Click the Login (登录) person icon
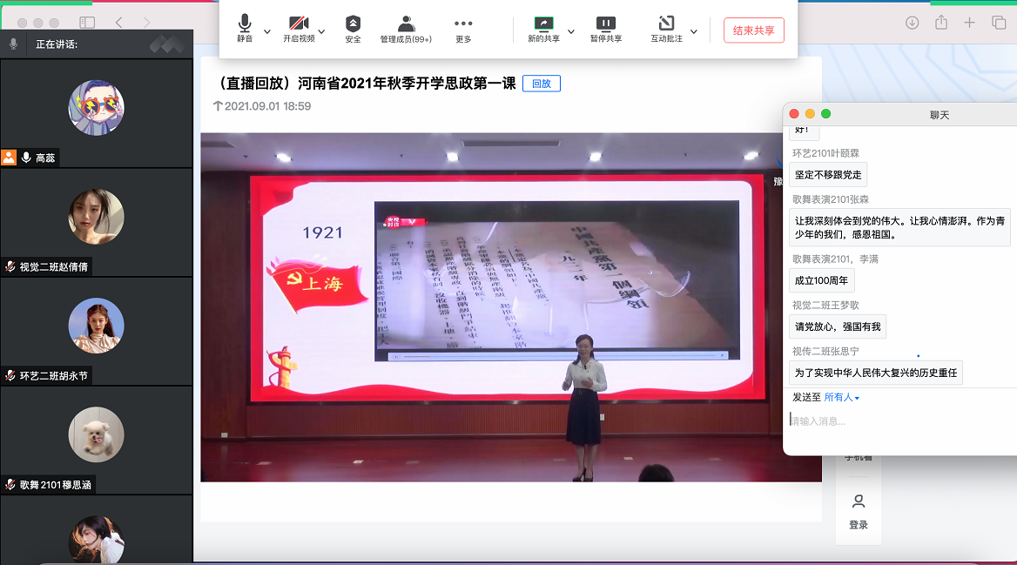 859,501
